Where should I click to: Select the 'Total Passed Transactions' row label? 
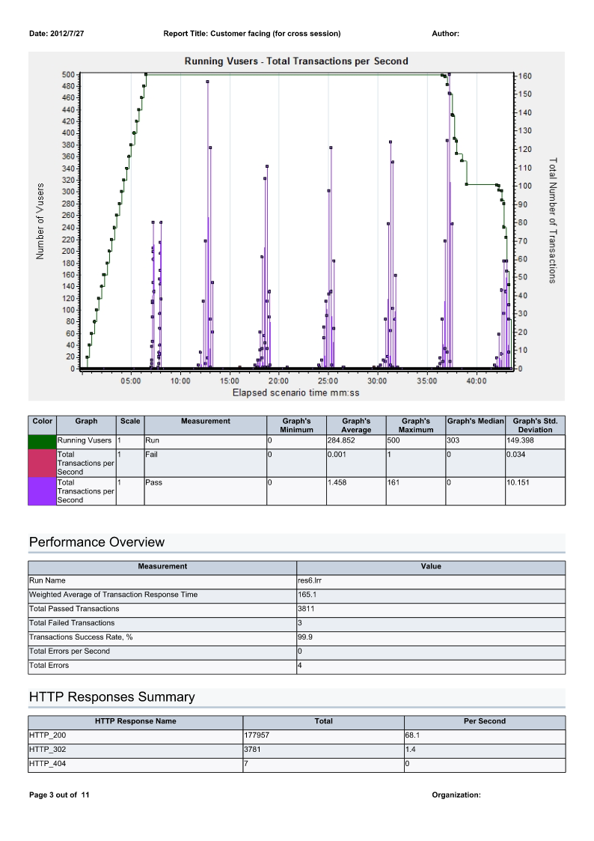75,609
